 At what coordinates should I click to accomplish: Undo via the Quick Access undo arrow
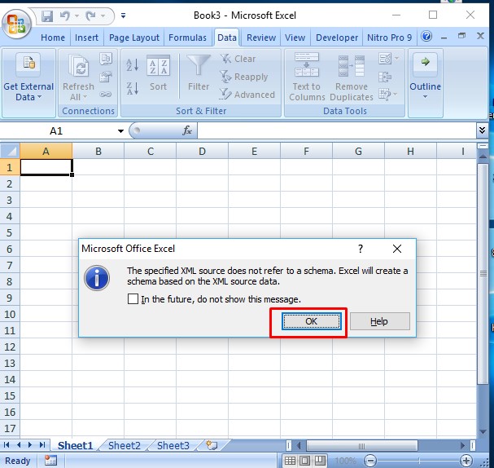point(65,15)
